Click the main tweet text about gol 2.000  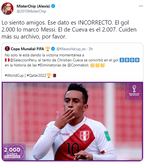pyautogui.click(x=69, y=30)
